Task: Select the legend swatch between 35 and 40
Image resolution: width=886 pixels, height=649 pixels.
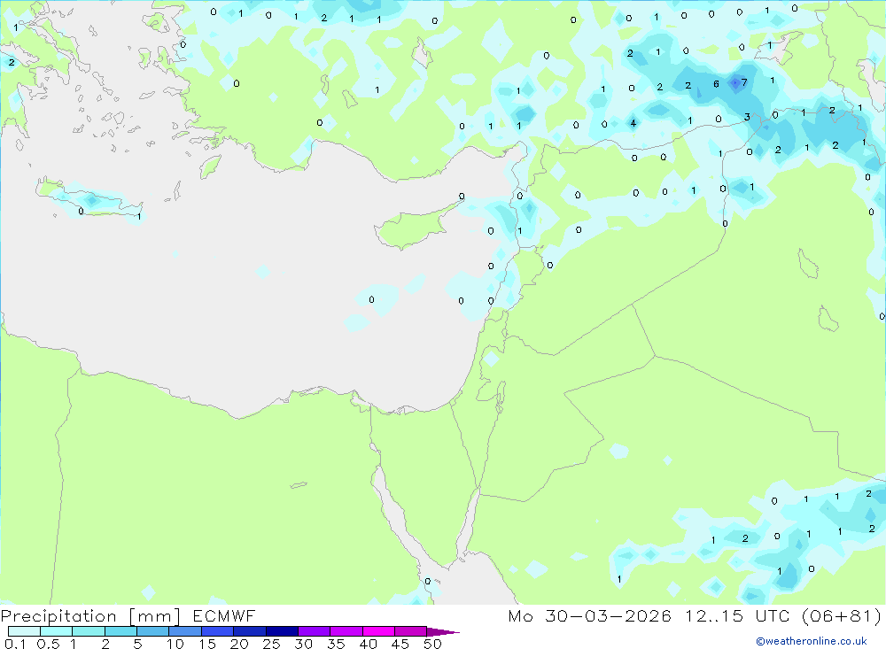Action: point(346,631)
